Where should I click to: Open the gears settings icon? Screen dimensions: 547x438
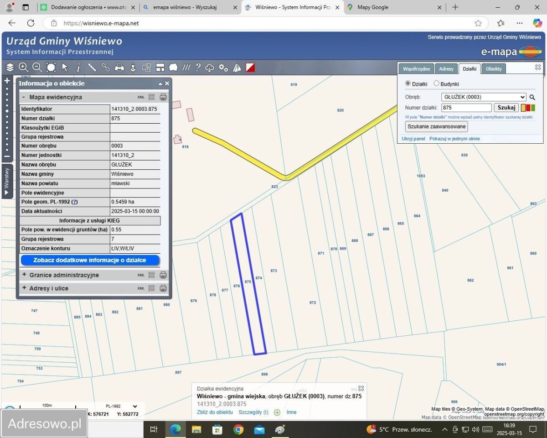[223, 68]
